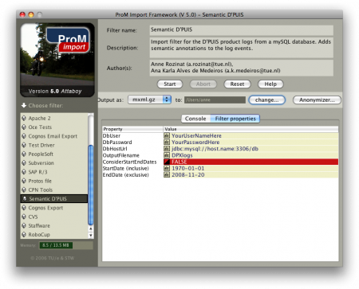
Task: Click the Start button
Action: 170,84
